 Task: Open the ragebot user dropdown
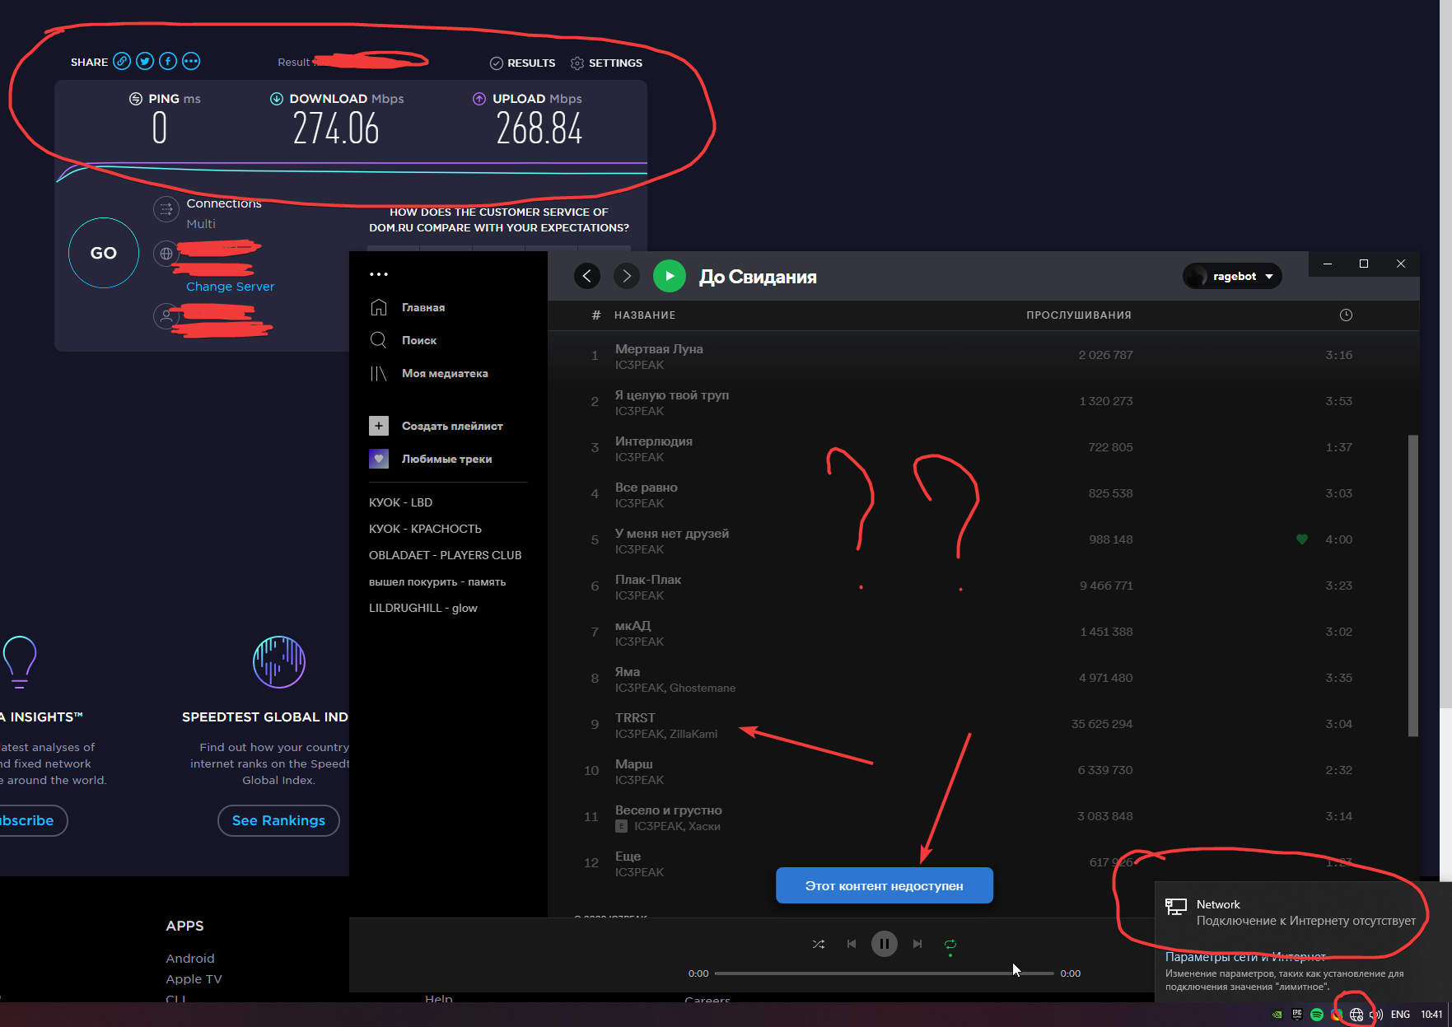pos(1233,276)
